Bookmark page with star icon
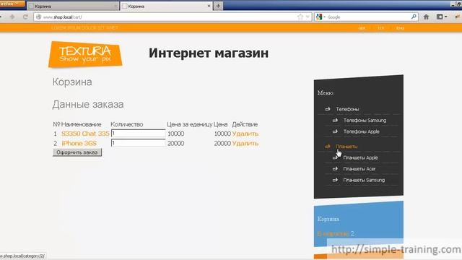 pyautogui.click(x=300, y=17)
